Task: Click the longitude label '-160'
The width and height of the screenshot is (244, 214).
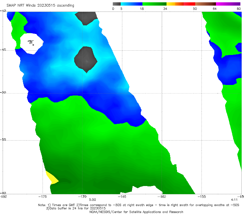Action: (x=162, y=197)
